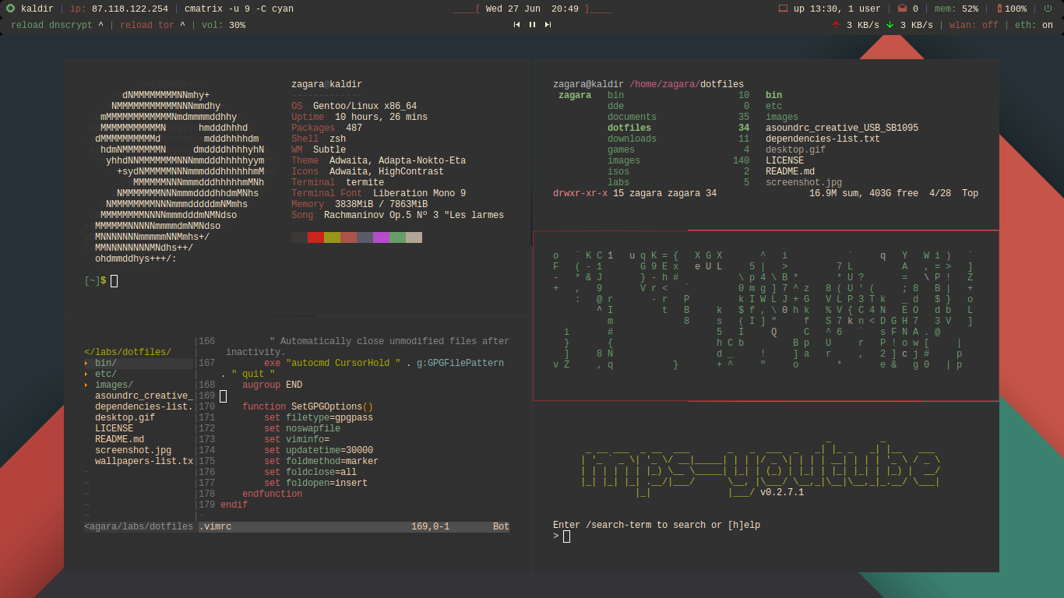Viewport: 1064px width, 598px height.
Task: Expand the bin/ folder in vim tree
Action: pos(105,363)
